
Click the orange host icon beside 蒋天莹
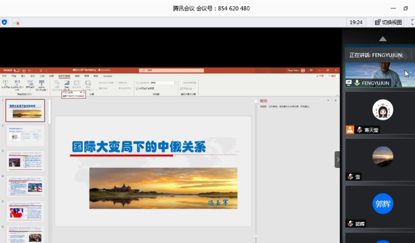(350, 129)
